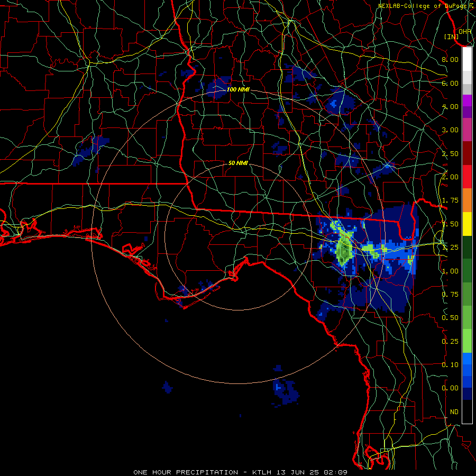Click the dark red 2.50 legend swatch

click(467, 153)
